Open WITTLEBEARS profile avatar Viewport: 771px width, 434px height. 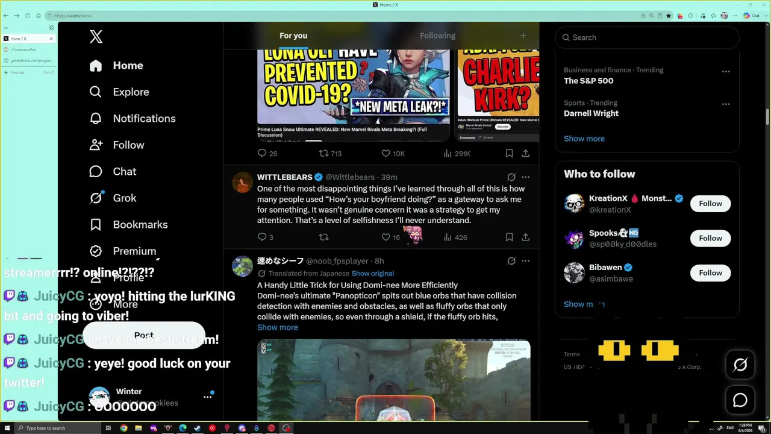coord(243,182)
